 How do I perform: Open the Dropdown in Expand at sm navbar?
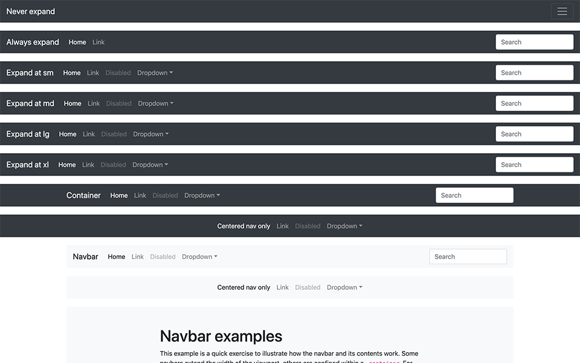tap(155, 73)
